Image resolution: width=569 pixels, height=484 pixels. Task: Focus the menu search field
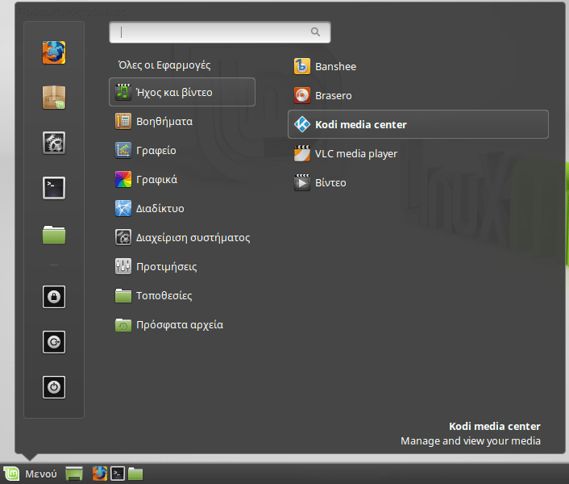pyautogui.click(x=220, y=32)
